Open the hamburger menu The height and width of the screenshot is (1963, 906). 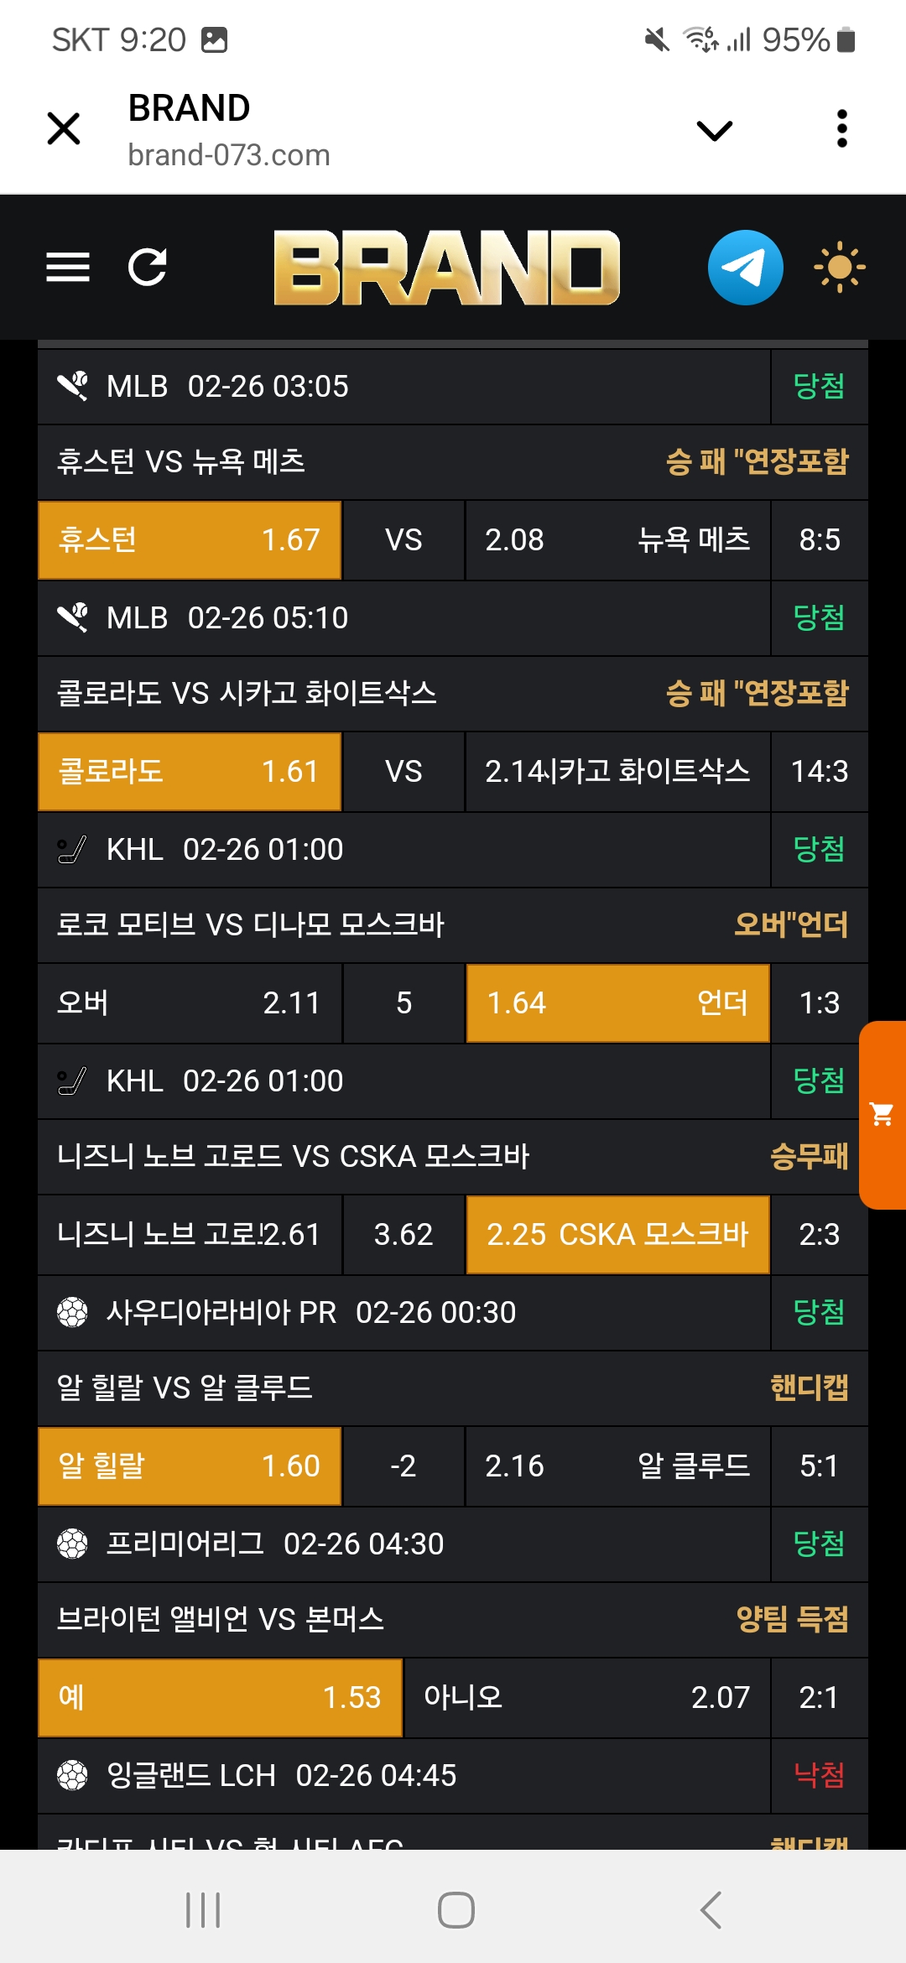click(68, 268)
